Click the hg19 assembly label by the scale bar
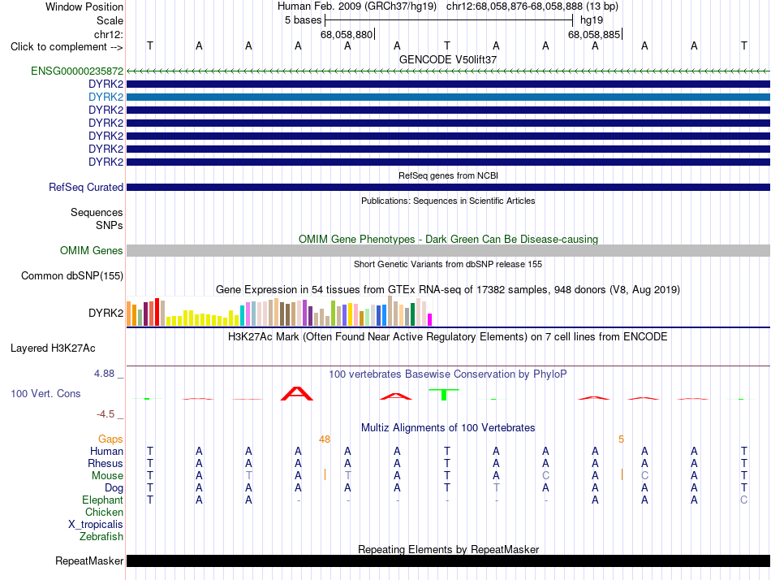771x580 pixels. pyautogui.click(x=592, y=20)
